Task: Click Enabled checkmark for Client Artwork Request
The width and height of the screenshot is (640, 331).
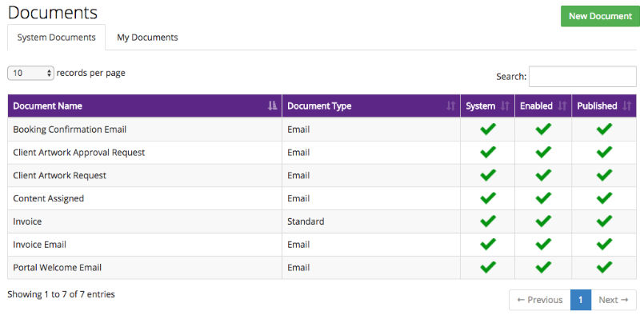Action: pos(543,175)
